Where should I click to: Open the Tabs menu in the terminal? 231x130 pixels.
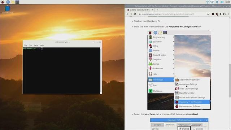tap(36, 45)
